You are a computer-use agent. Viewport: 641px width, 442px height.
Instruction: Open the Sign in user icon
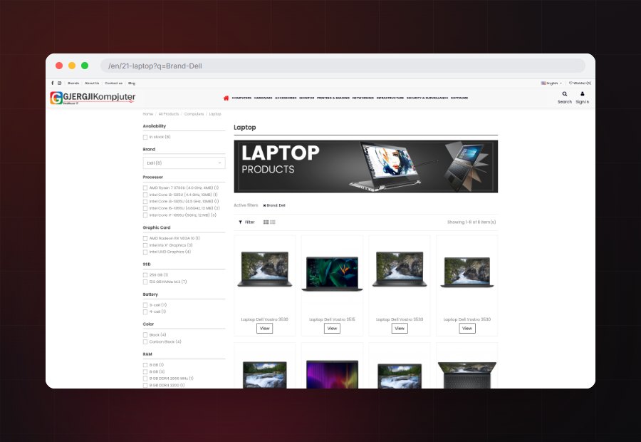click(583, 93)
